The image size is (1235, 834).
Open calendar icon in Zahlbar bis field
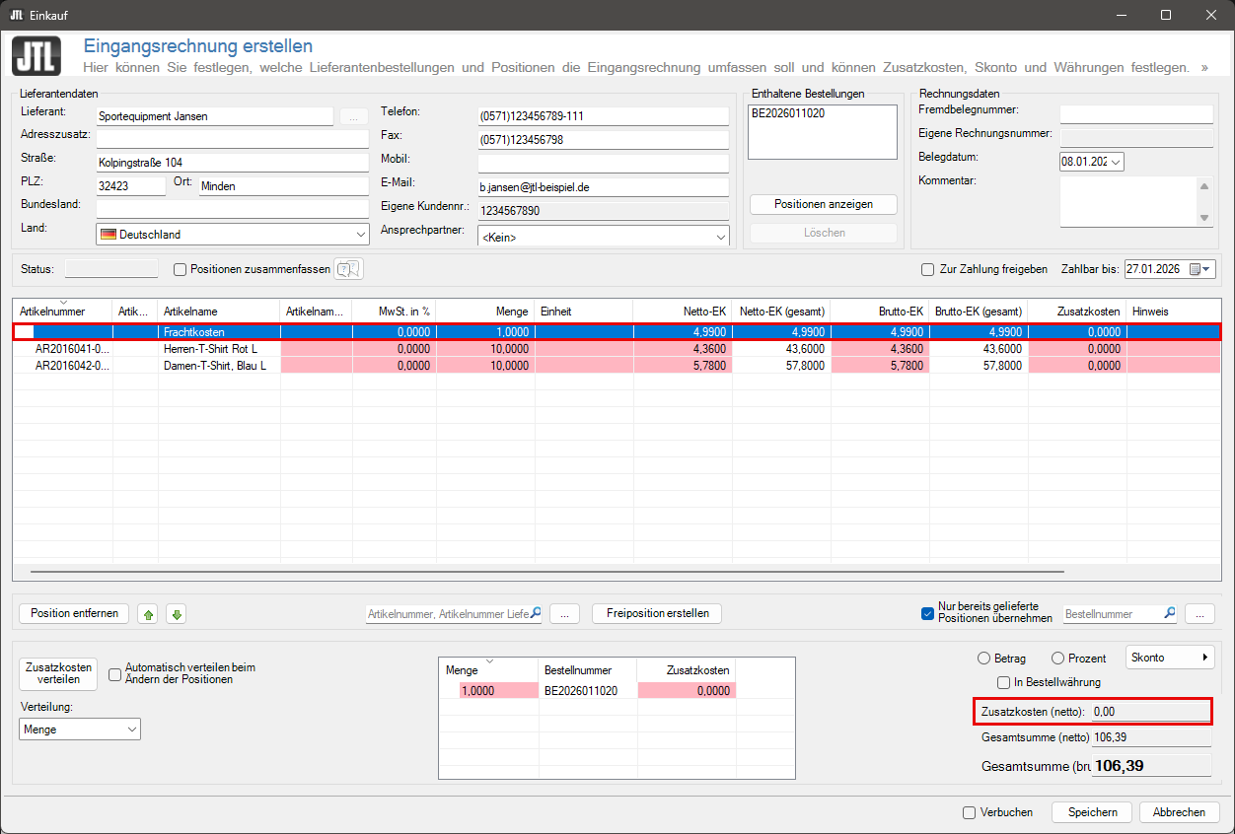(1196, 269)
